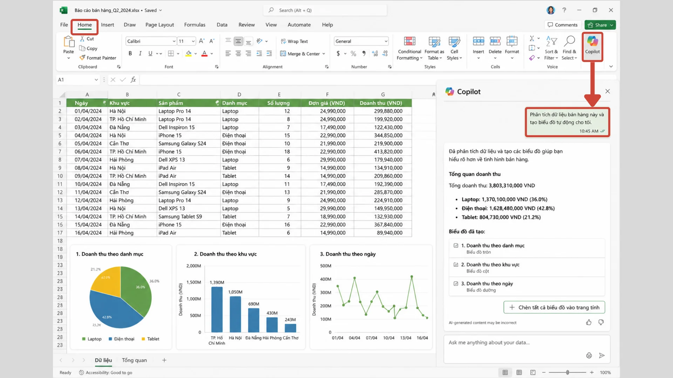Open Sort & Filter
This screenshot has width=673, height=378.
click(551, 48)
